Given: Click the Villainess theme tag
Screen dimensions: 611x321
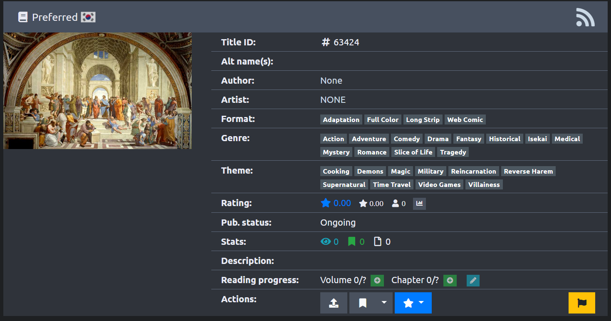Looking at the screenshot, I should (x=484, y=185).
